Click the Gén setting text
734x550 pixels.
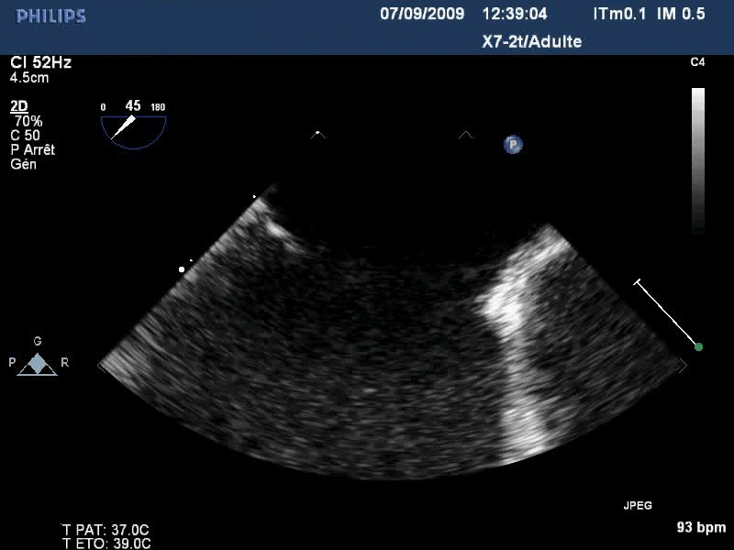click(23, 164)
